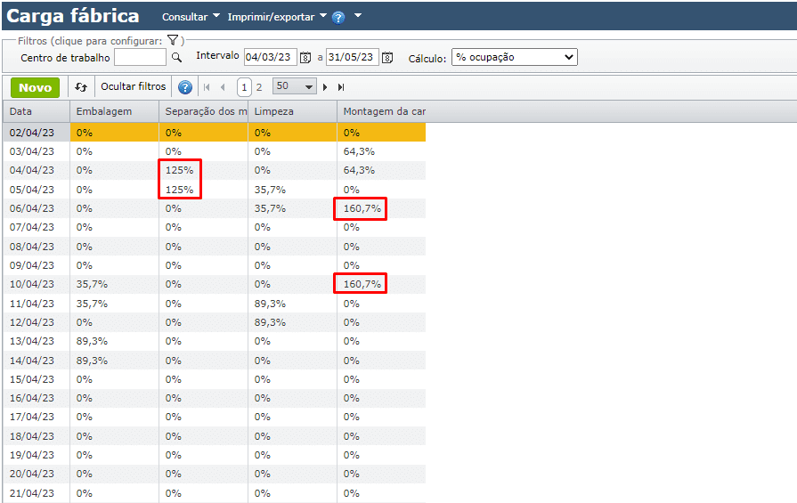The image size is (797, 503).
Task: Select the 21/04/23 date cell
Action: (37, 493)
